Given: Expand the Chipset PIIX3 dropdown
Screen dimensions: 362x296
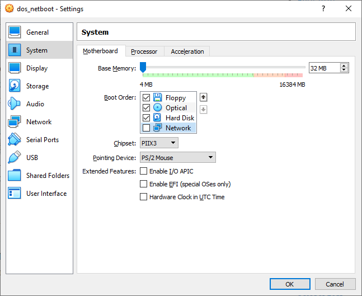Looking at the screenshot, I should (159, 143).
